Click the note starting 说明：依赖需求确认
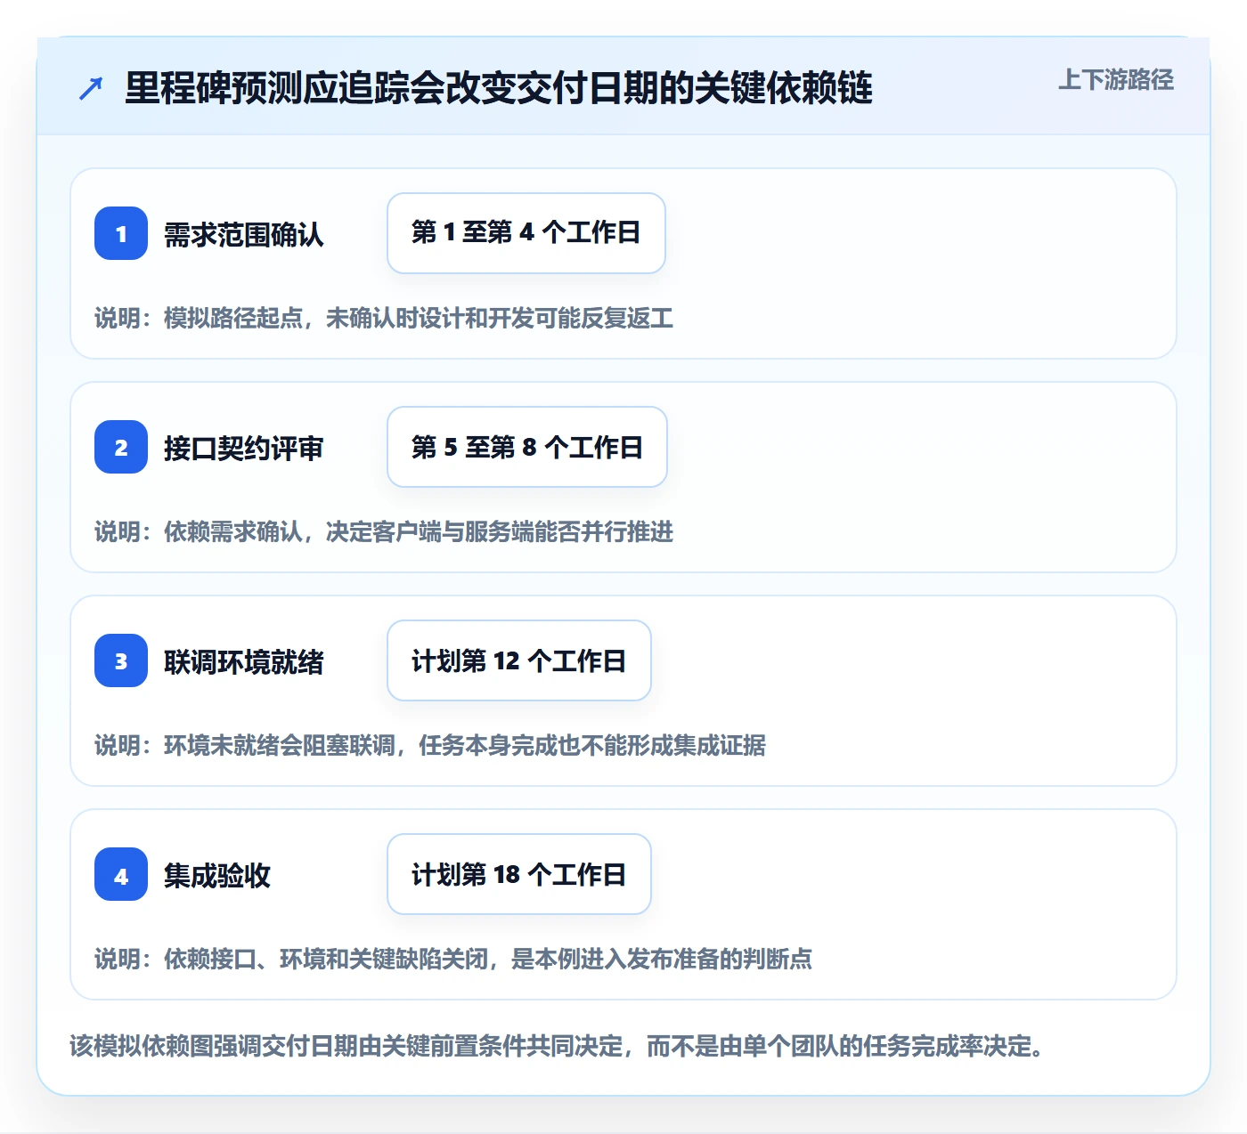 pos(384,531)
